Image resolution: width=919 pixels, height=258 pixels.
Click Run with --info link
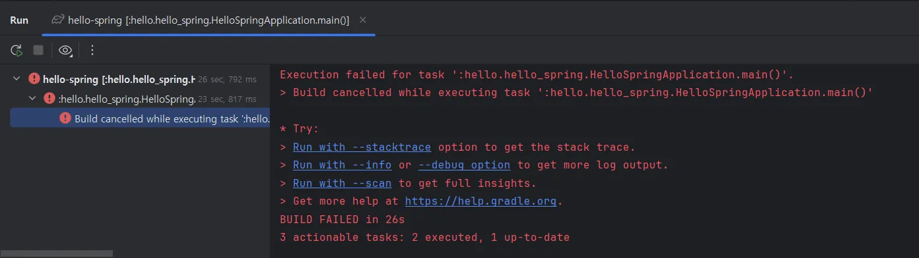(x=342, y=165)
